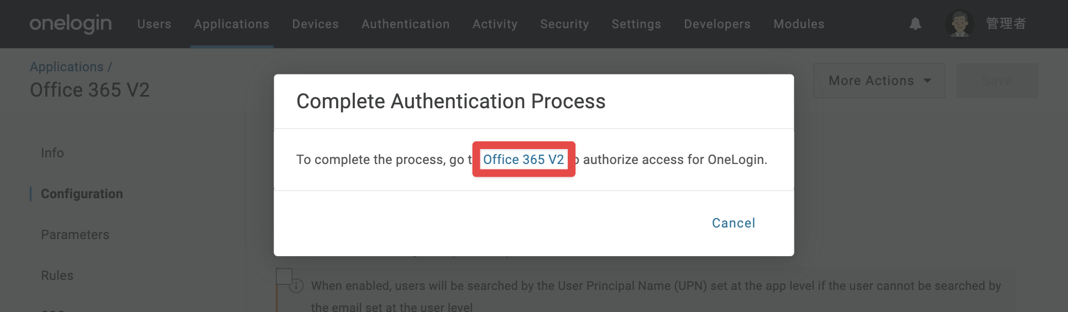Screen dimensions: 1068x312
Task: Select the Configuration sidebar tab
Action: coord(82,194)
